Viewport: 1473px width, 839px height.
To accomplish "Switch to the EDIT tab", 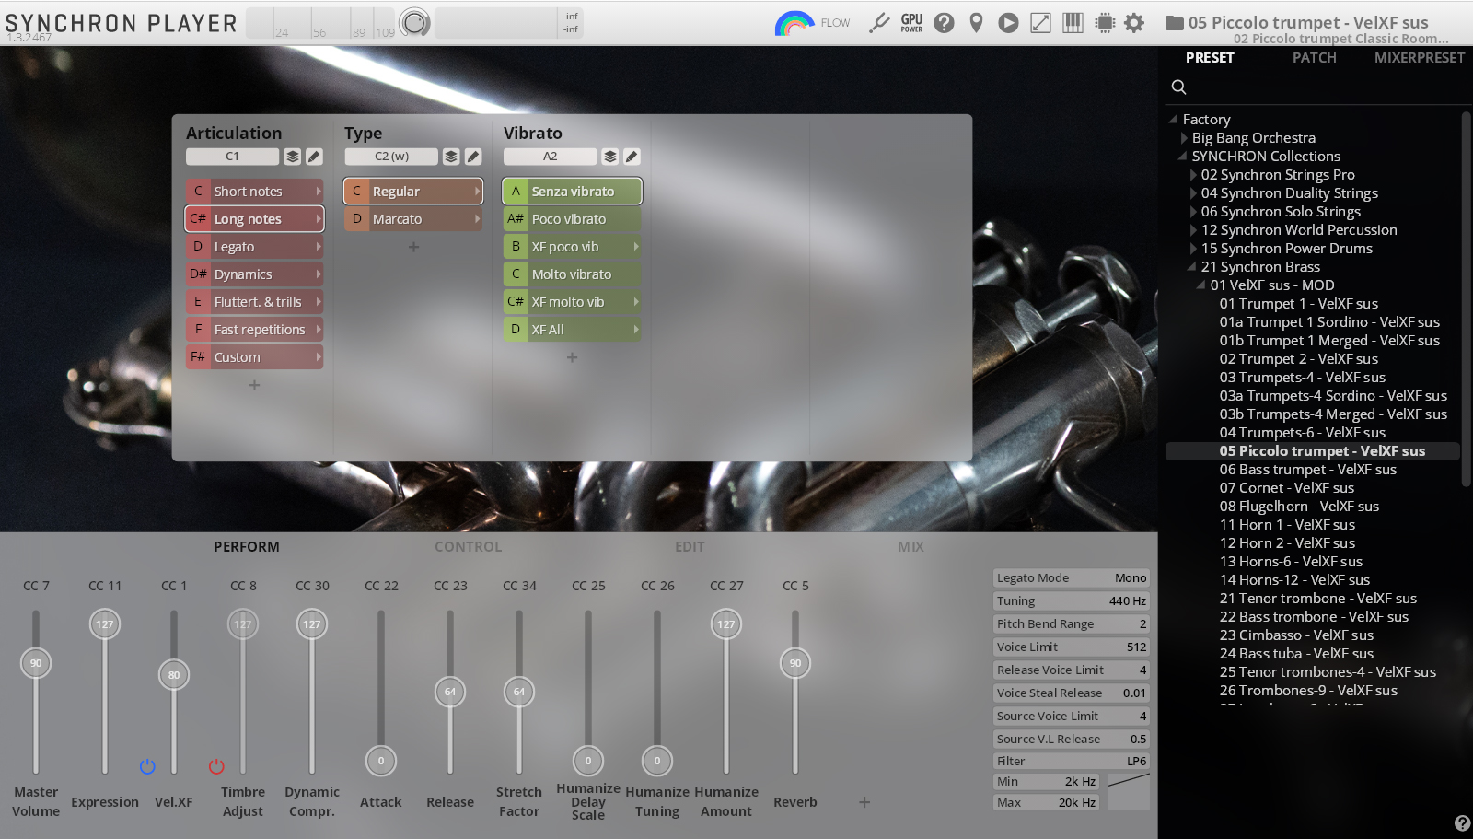I will click(x=690, y=547).
